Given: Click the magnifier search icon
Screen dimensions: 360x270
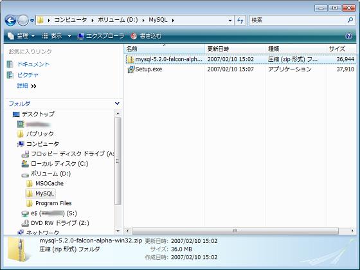Looking at the screenshot, I should click(350, 20).
